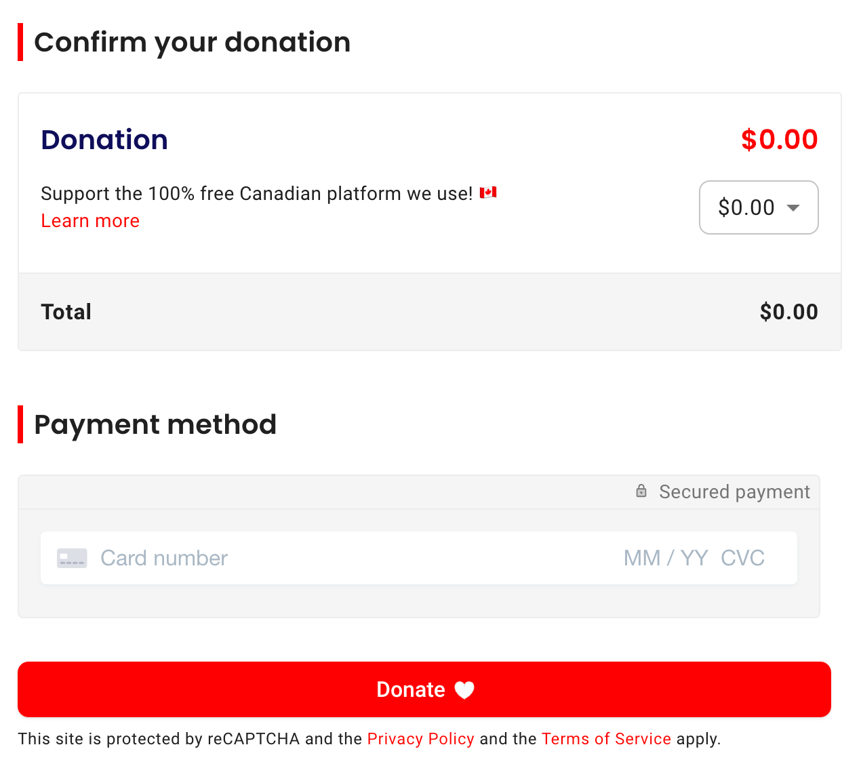Click the Secured payment label
861x766 pixels.
734,491
